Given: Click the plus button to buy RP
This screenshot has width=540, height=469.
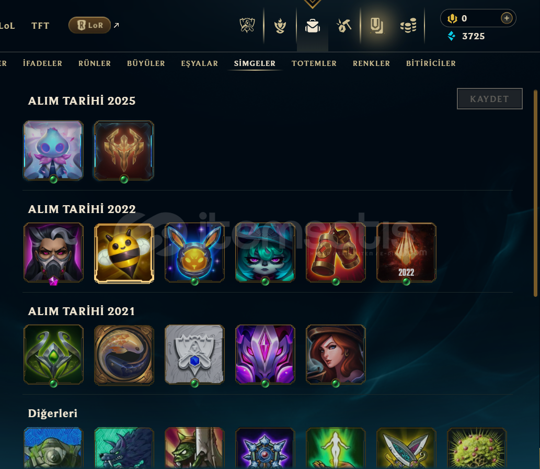Looking at the screenshot, I should point(506,18).
